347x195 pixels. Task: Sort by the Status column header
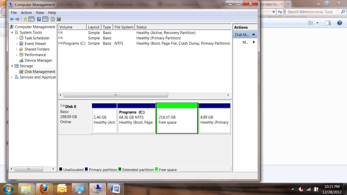pos(183,27)
